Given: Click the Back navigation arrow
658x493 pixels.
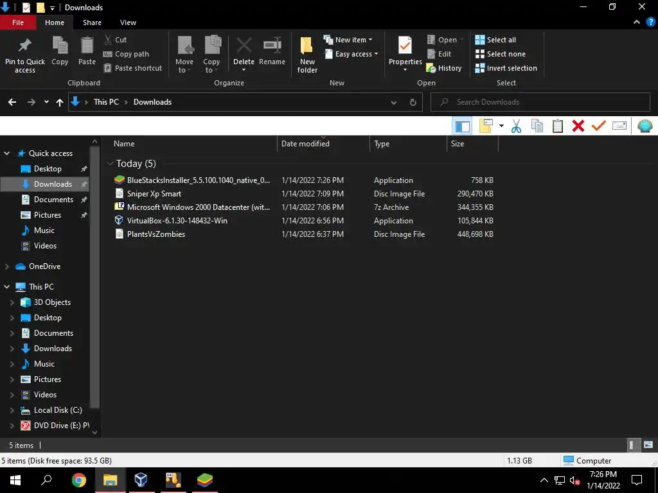Looking at the screenshot, I should pos(12,102).
